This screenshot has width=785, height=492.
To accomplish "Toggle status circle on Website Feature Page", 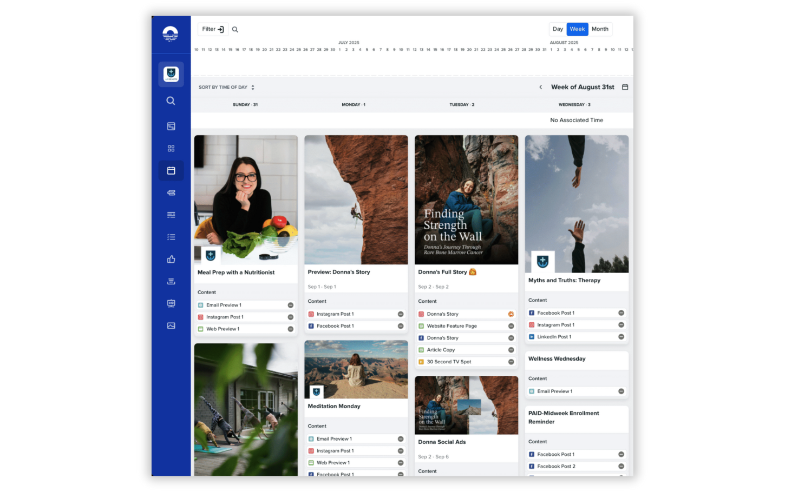I will click(511, 326).
